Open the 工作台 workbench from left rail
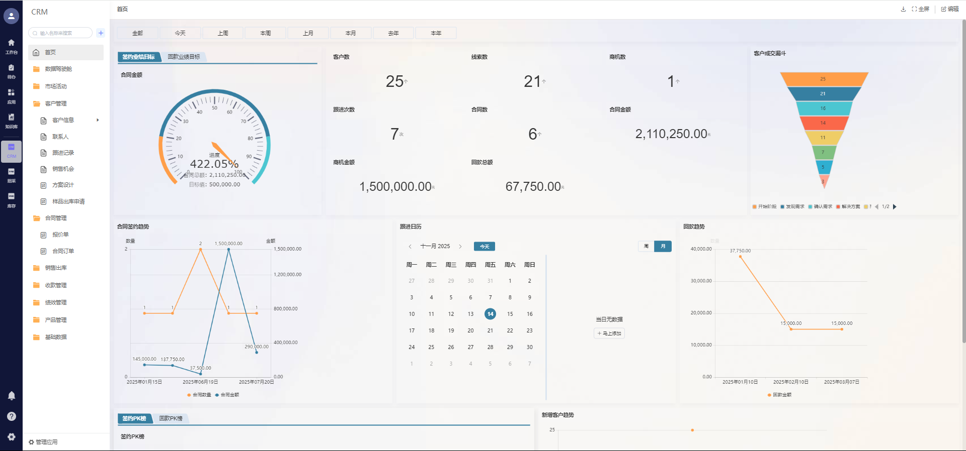The height and width of the screenshot is (451, 966). [11, 46]
